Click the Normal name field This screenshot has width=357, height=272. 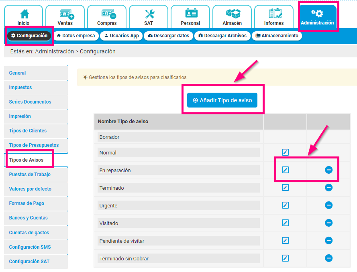tap(178, 152)
